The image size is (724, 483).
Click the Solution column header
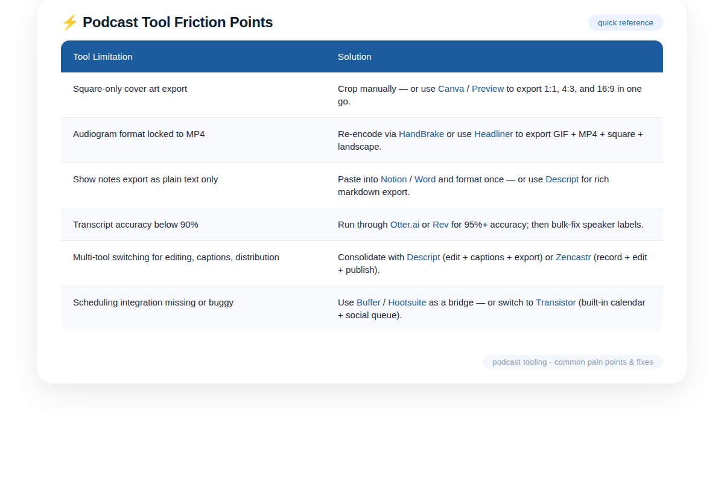(x=494, y=57)
